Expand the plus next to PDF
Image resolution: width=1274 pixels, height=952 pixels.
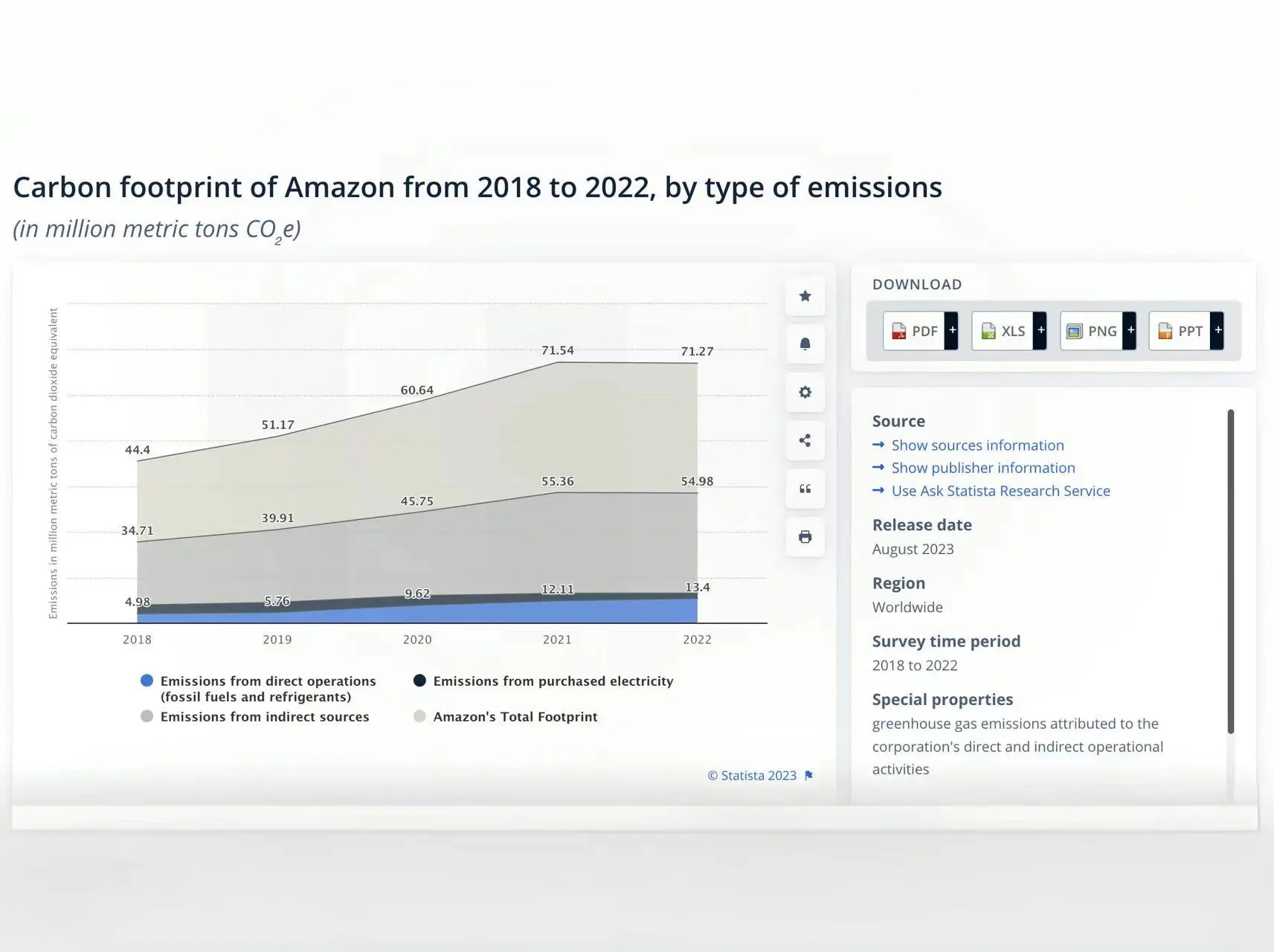(952, 330)
